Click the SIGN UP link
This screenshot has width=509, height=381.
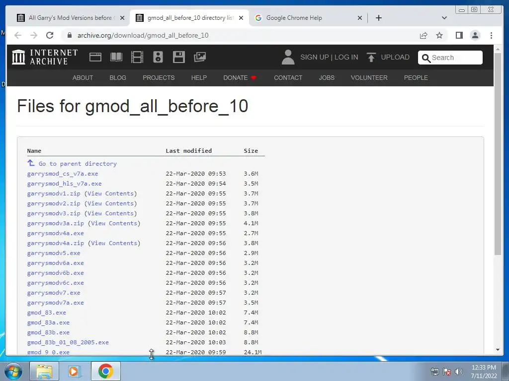coord(315,58)
